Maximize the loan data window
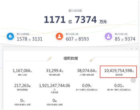Image resolution: width=140 pixels, height=110 pixels. click(x=131, y=49)
